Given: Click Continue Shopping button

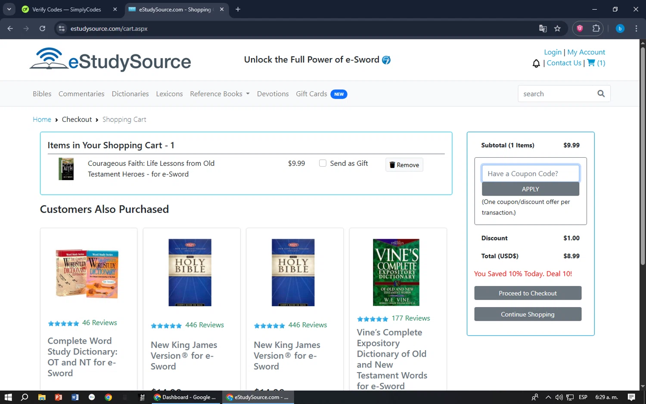Looking at the screenshot, I should click(528, 314).
